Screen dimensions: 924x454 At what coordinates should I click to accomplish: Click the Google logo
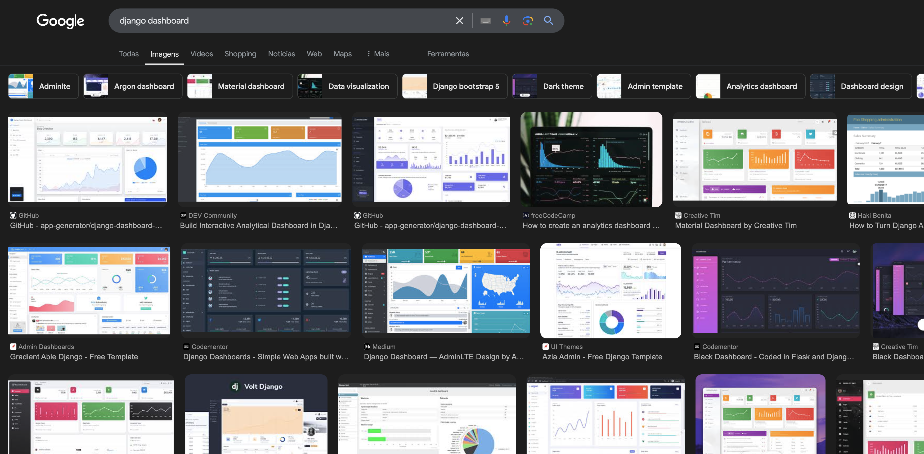(60, 21)
